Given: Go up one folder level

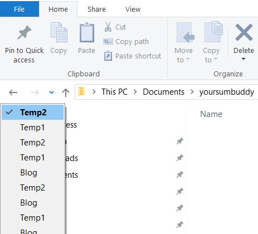Looking at the screenshot, I should click(66, 92).
